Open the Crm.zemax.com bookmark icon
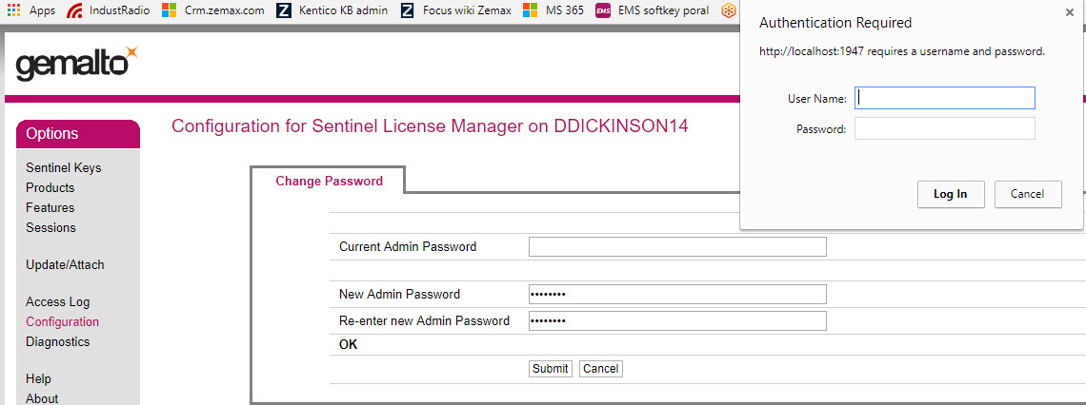Image resolution: width=1086 pixels, height=405 pixels. [169, 10]
